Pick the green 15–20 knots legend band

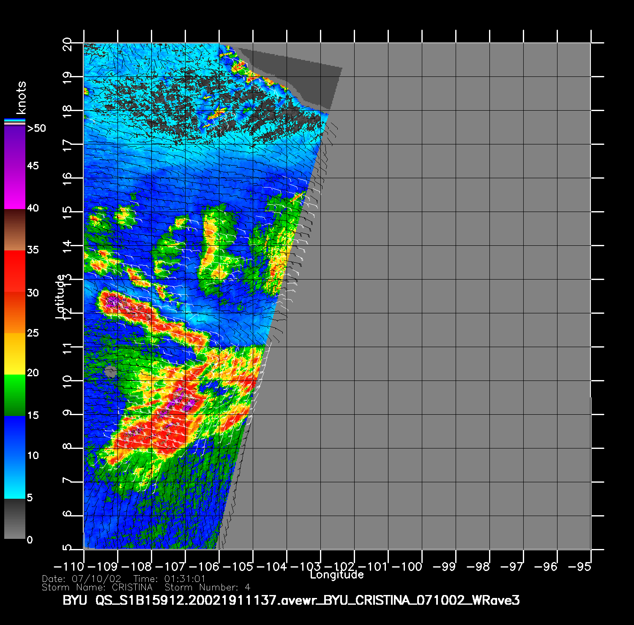coord(15,395)
